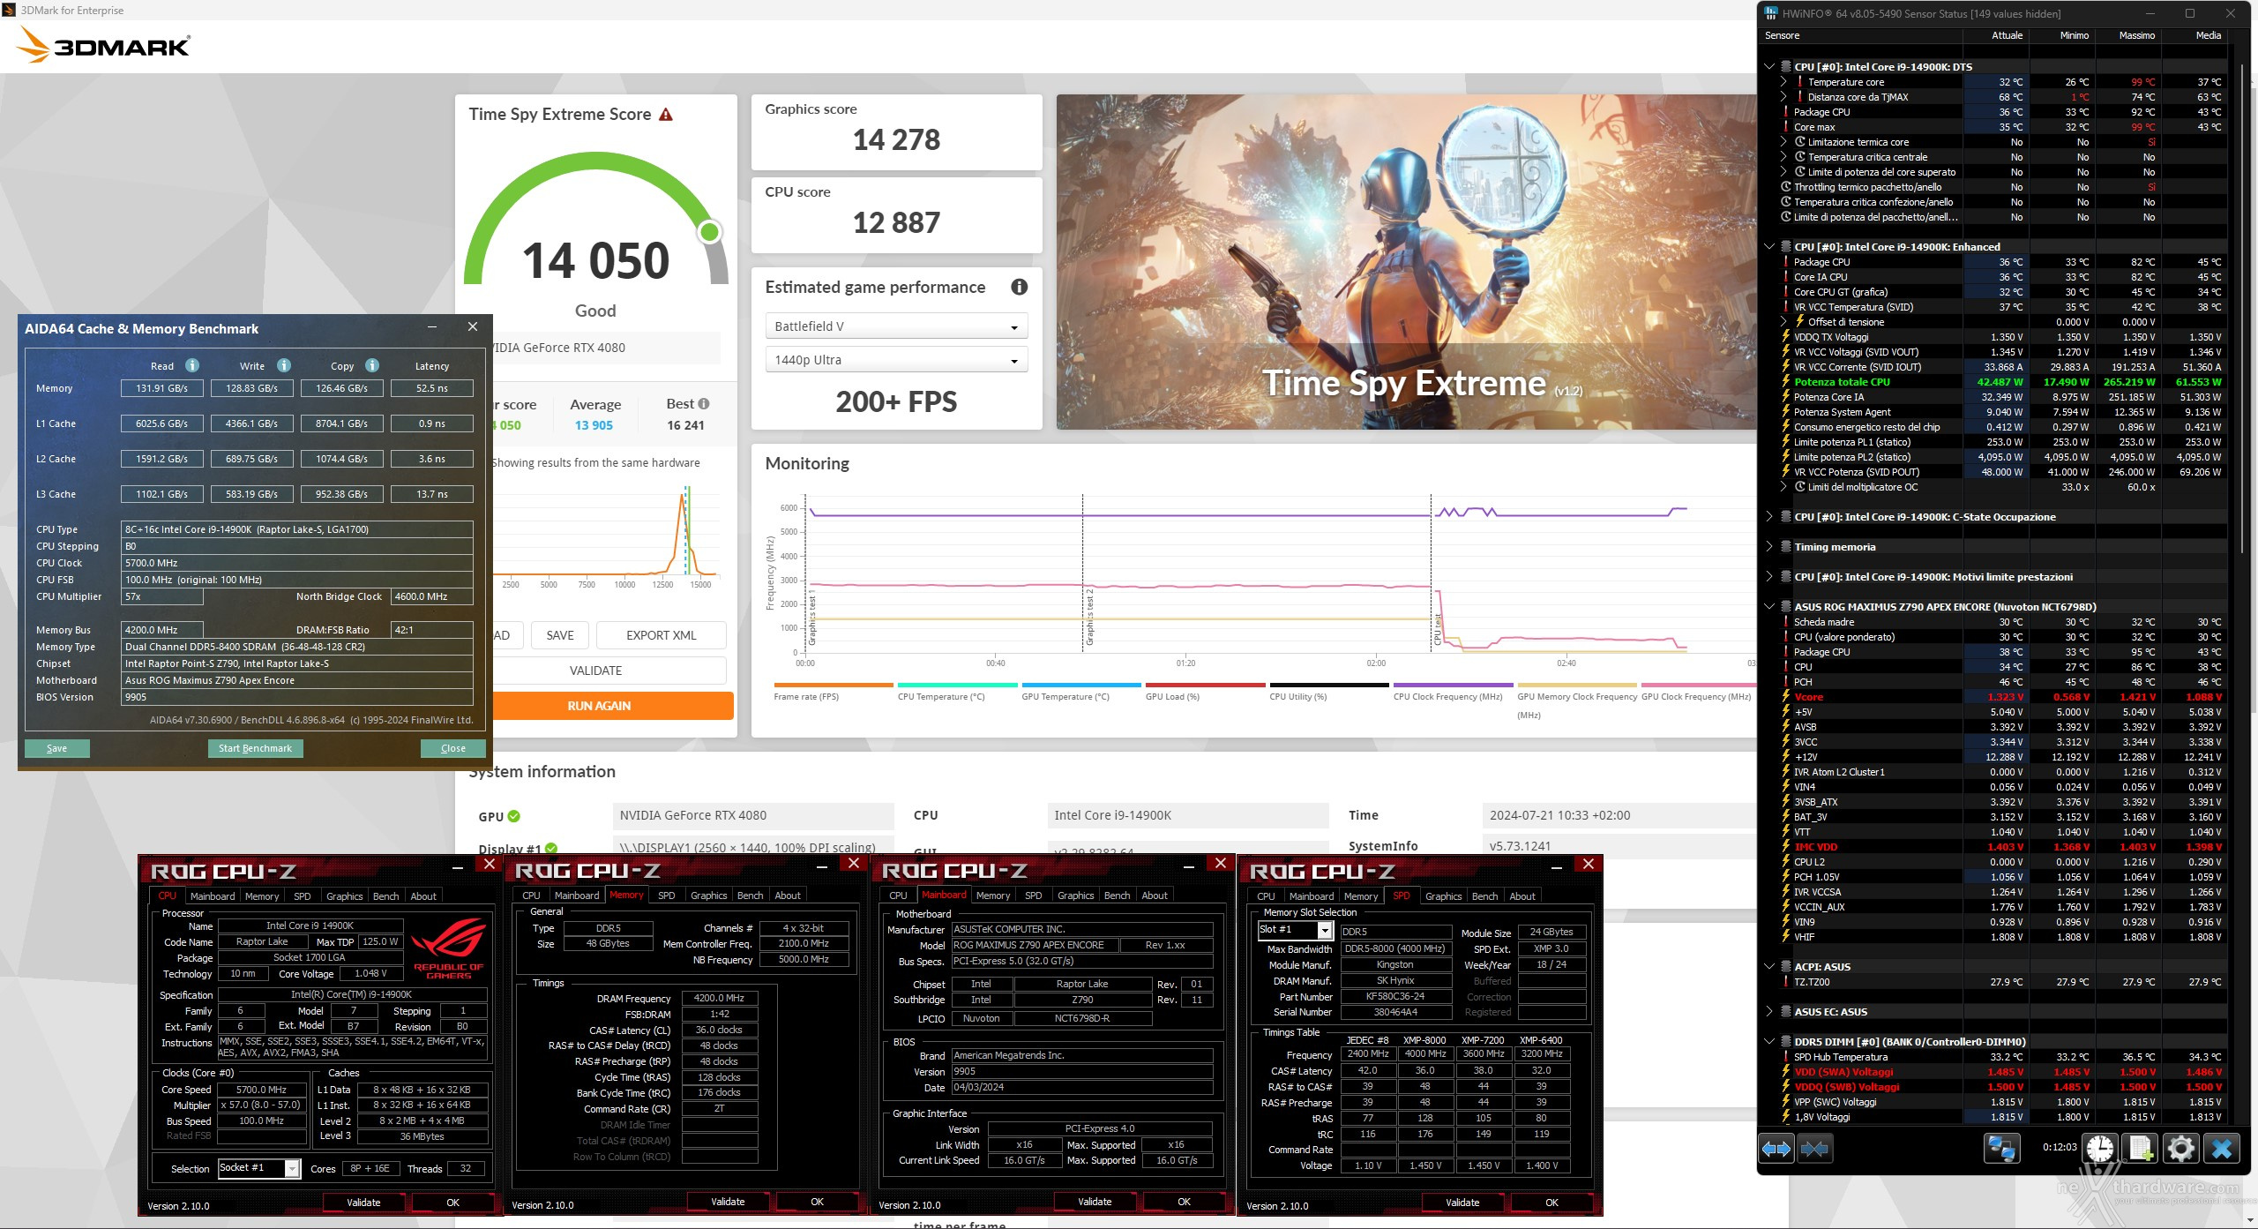Open HWiNFO sensor settings gear icon

[x=2181, y=1149]
